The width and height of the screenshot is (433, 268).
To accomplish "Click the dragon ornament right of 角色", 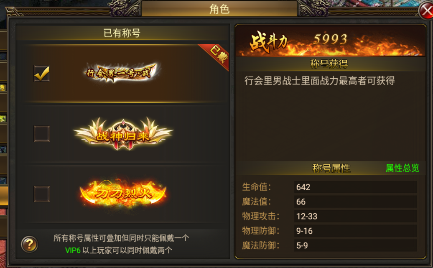I will (x=314, y=8).
